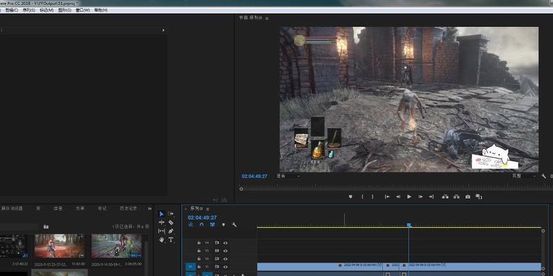Play the program monitor sequence
Image resolution: width=553 pixels, height=276 pixels.
409,197
